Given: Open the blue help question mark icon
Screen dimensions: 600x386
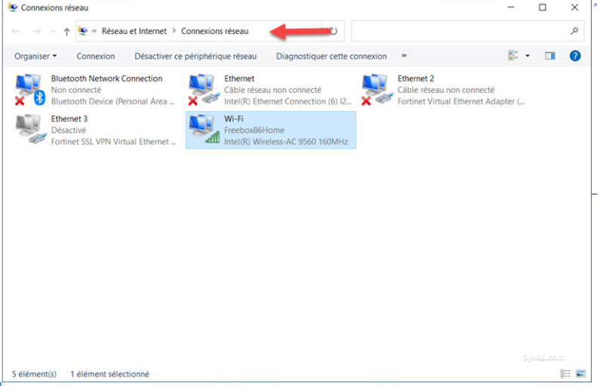Looking at the screenshot, I should (574, 56).
